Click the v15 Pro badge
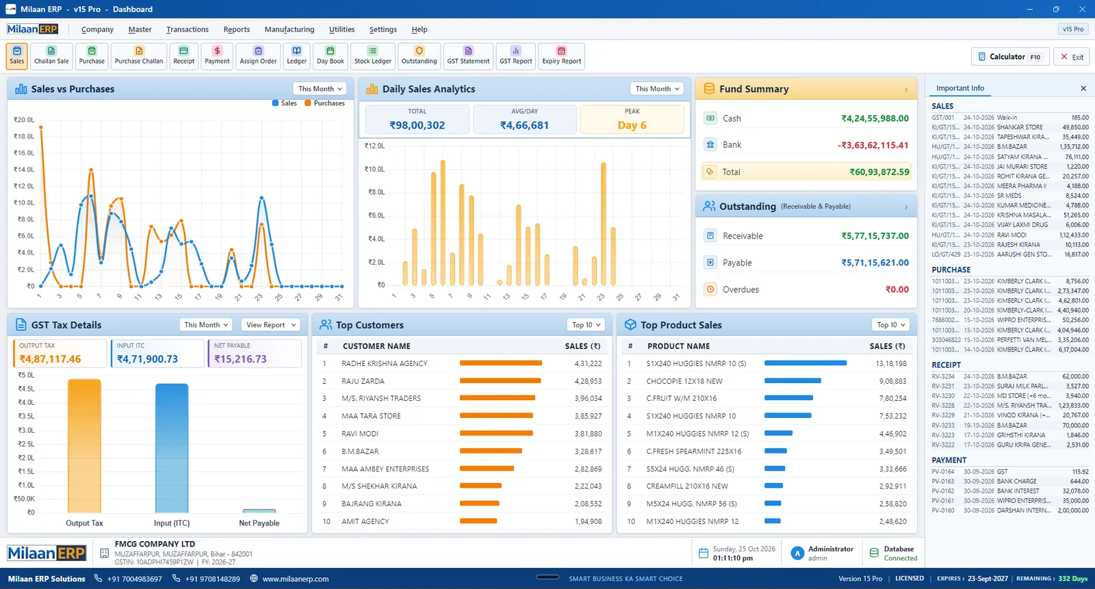The height and width of the screenshot is (589, 1095). 1072,29
